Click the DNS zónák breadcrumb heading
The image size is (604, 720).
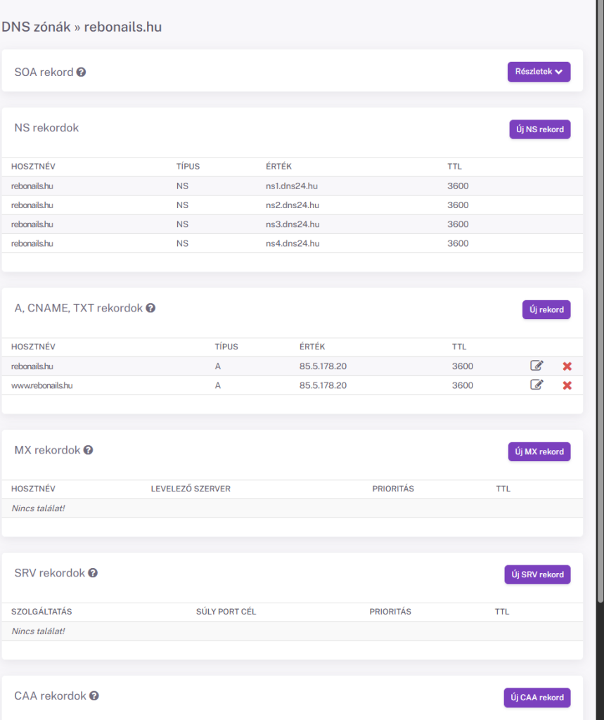pyautogui.click(x=36, y=27)
